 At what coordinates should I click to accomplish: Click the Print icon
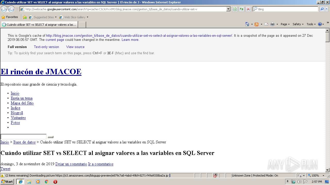tap(273, 24)
